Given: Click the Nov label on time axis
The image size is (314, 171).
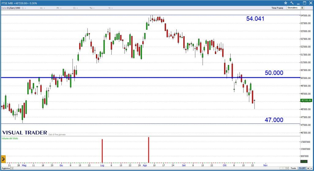Looking at the screenshot, I should [265, 165].
